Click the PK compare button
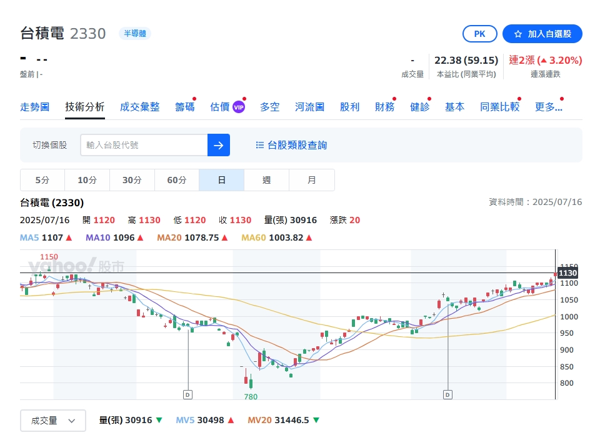The height and width of the screenshot is (435, 590). pyautogui.click(x=479, y=34)
